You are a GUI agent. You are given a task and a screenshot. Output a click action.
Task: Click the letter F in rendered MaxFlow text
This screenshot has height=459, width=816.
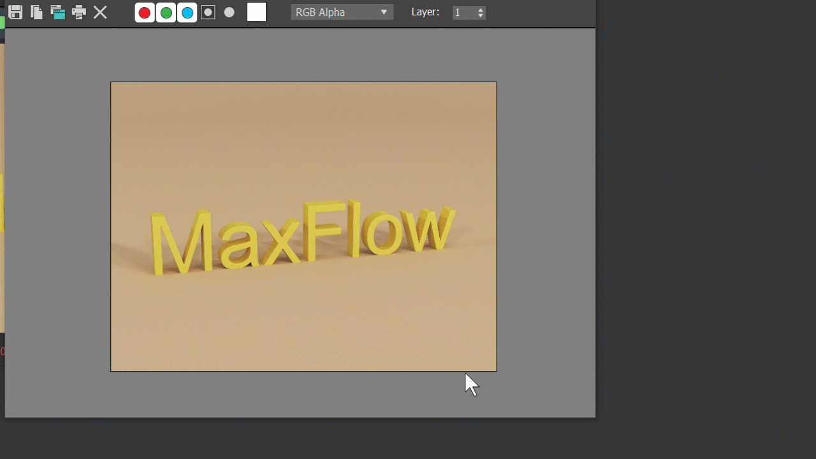(317, 231)
